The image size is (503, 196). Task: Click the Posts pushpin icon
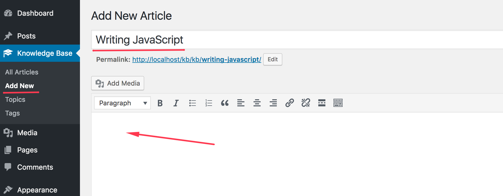[x=8, y=36]
